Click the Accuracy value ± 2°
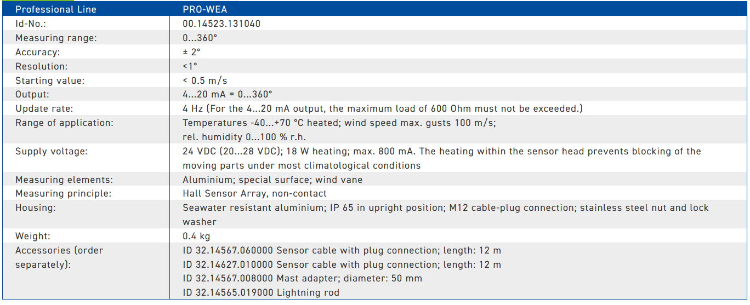750x305 pixels. (x=191, y=52)
